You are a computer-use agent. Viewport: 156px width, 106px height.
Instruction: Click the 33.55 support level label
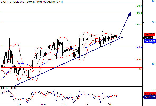click(x=139, y=60)
